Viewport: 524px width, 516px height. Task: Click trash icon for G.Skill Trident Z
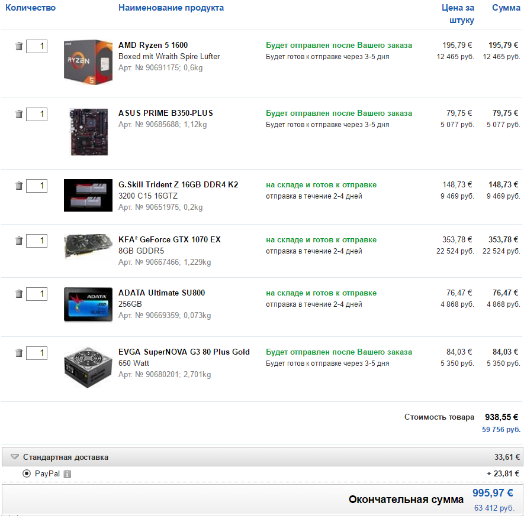pyautogui.click(x=19, y=186)
